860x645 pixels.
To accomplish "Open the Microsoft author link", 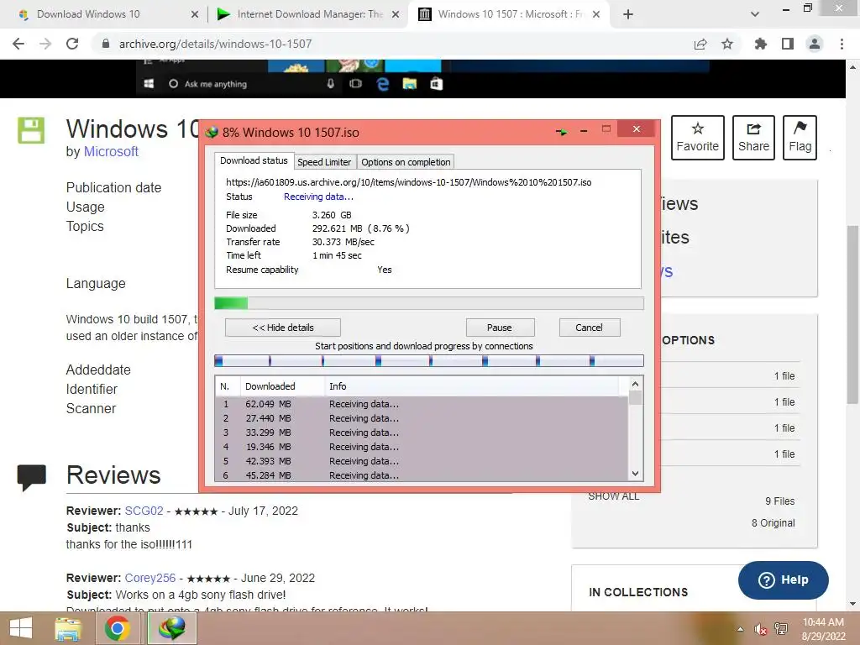I will 111,151.
